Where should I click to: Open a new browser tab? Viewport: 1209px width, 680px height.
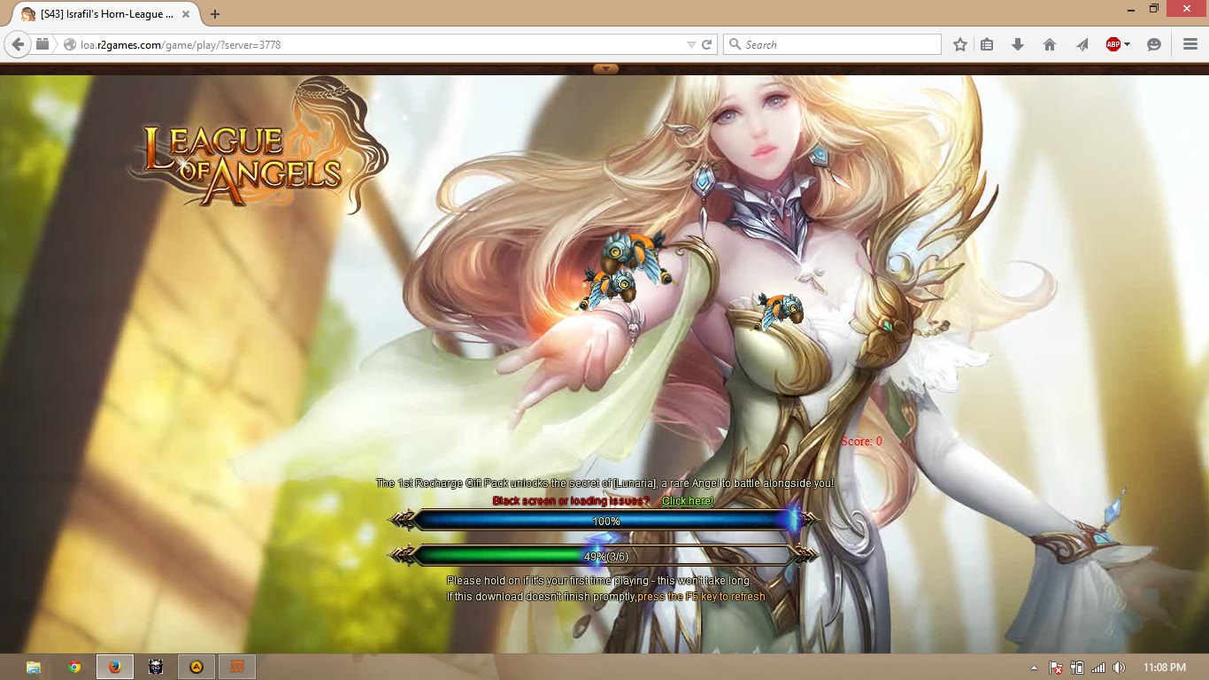point(214,14)
